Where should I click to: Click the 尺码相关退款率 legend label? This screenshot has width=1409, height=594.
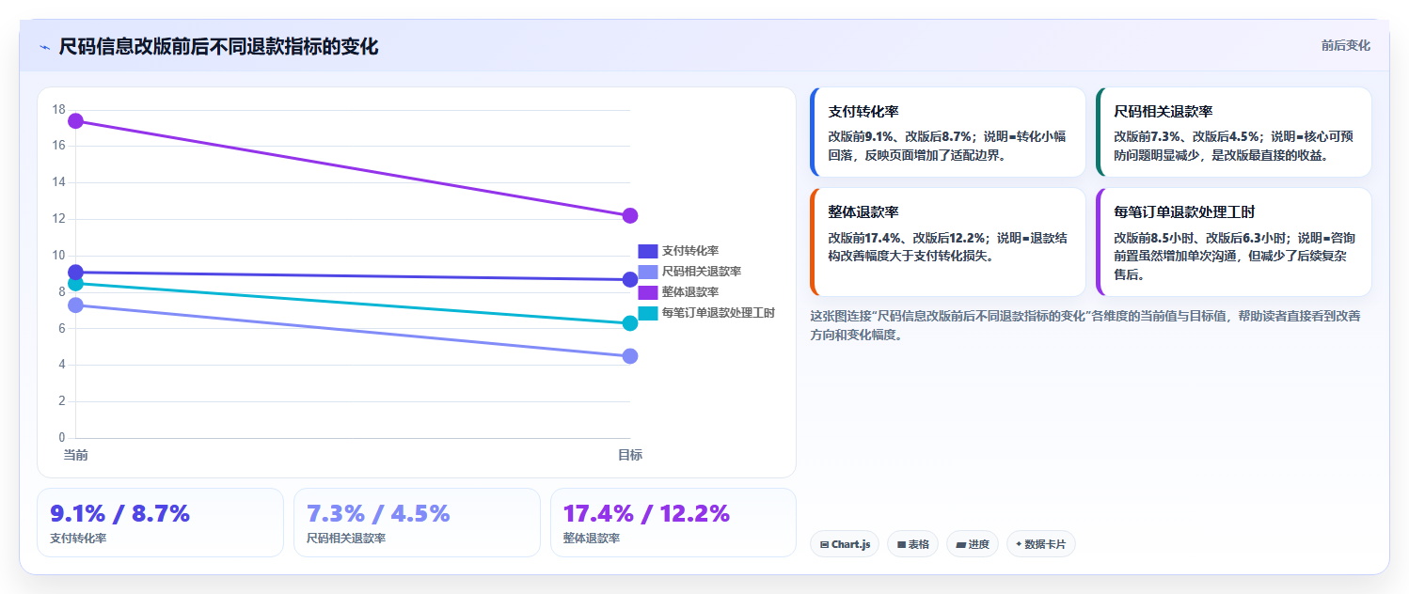(702, 272)
